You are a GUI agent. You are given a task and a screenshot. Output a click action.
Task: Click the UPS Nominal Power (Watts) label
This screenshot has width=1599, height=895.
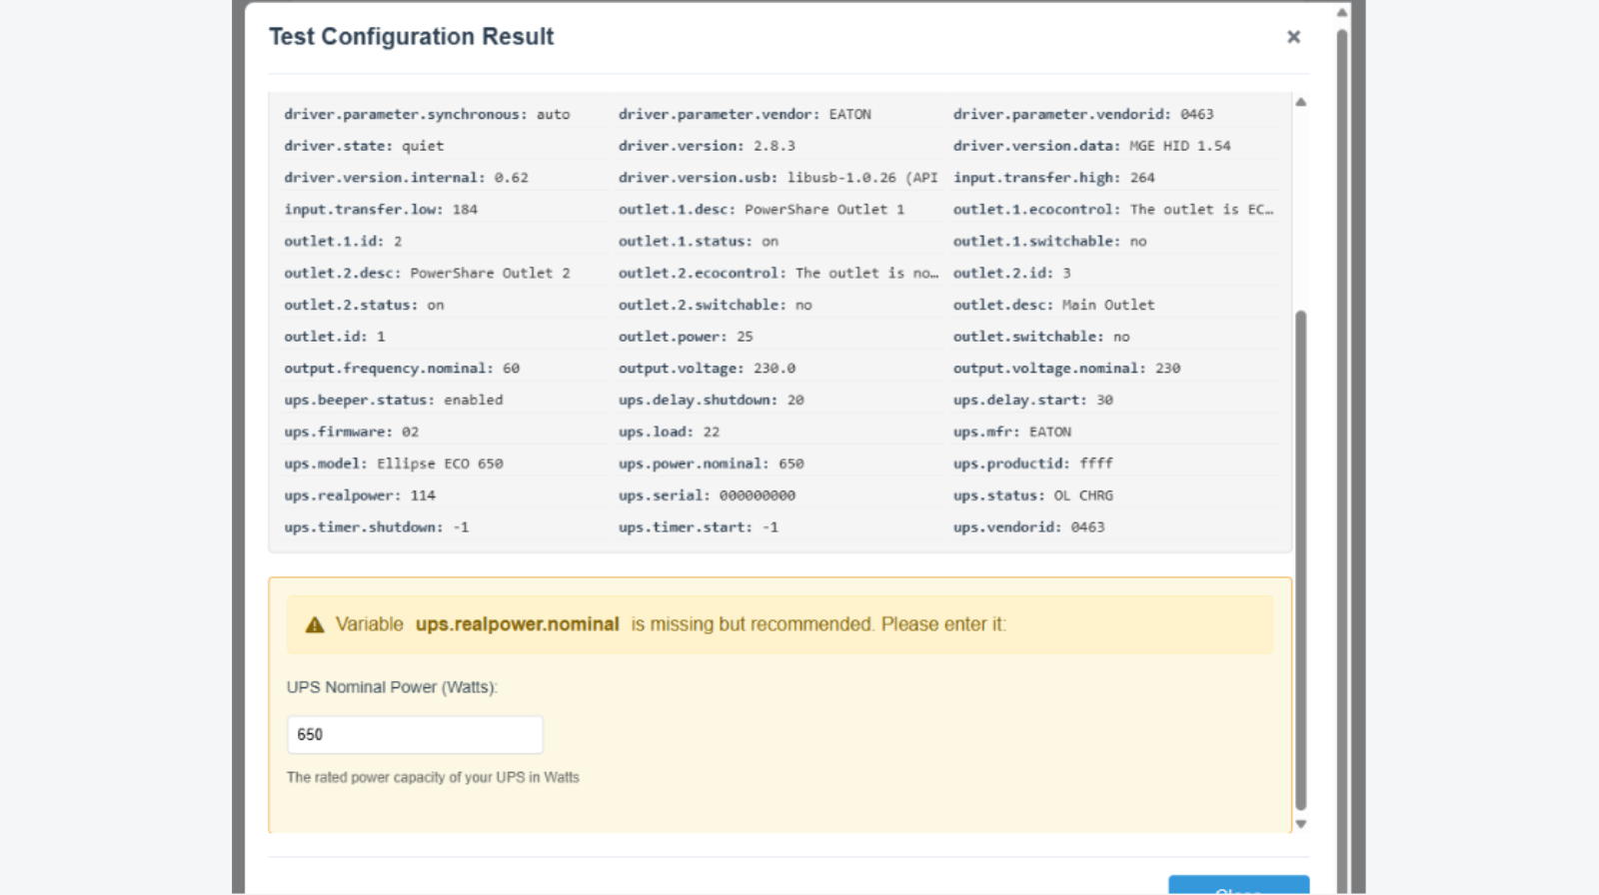point(392,687)
